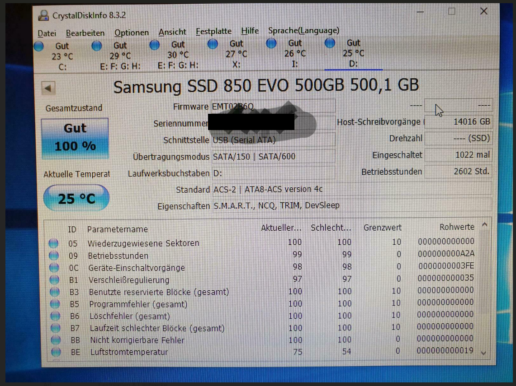Click the Eigenschaften field S.M.A.R.T., NCQ, TRIM

click(x=351, y=205)
